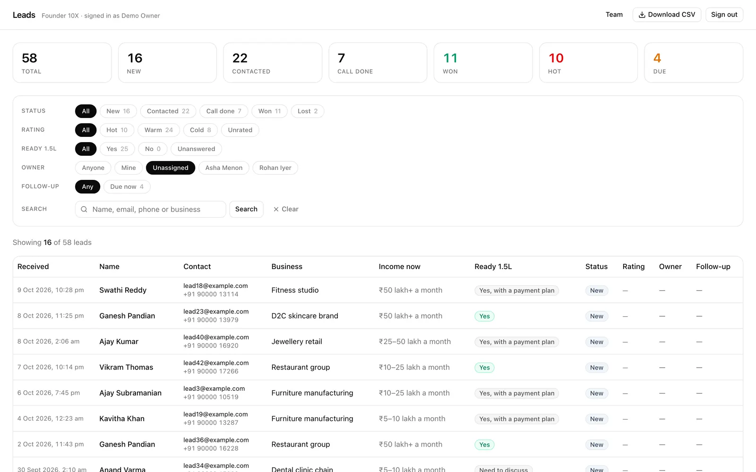Filter status by New 16
Screen dimensions: 756x472
pos(118,111)
